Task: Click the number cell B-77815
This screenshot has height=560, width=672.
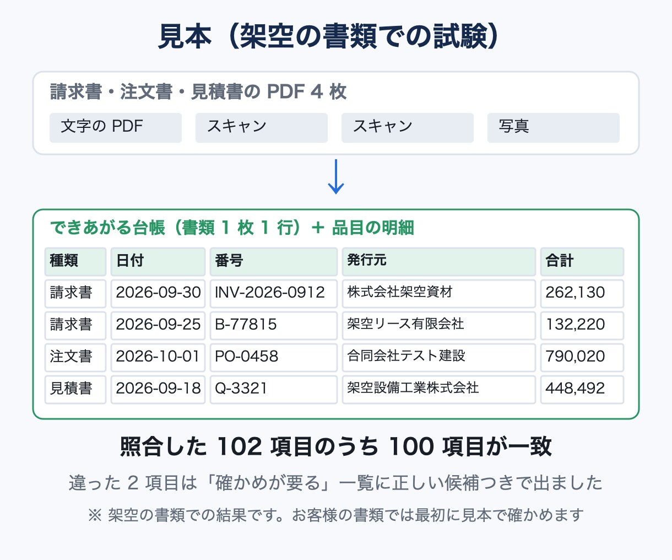Action: pyautogui.click(x=274, y=325)
